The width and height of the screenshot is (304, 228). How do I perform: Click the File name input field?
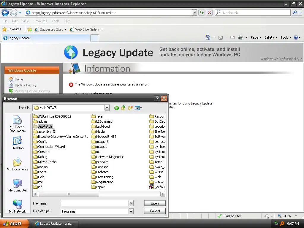[x=95, y=203]
